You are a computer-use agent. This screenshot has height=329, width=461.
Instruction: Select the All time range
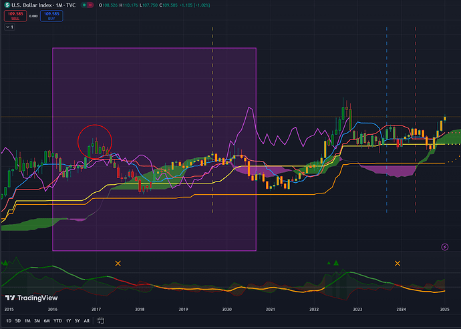point(86,321)
